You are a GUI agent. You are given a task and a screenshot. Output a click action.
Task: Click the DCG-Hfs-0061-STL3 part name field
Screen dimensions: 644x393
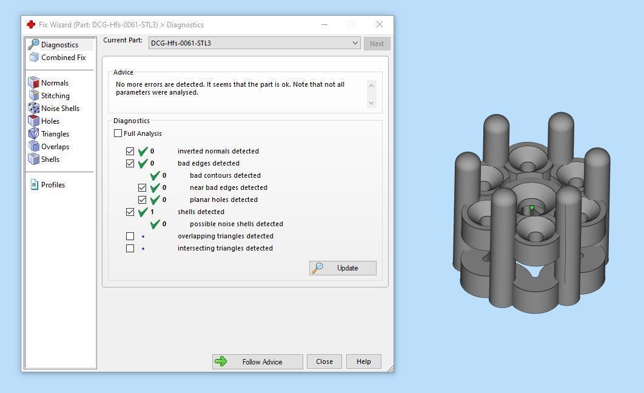tap(254, 42)
